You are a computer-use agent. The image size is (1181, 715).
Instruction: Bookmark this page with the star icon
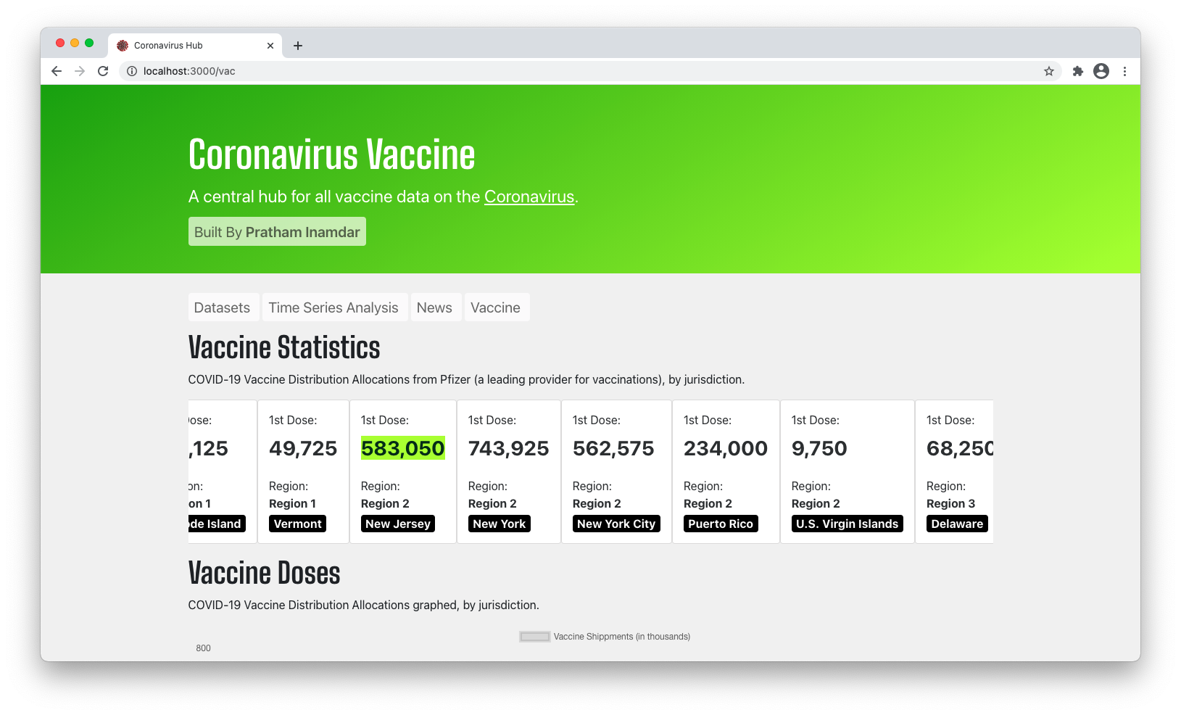pyautogui.click(x=1048, y=71)
